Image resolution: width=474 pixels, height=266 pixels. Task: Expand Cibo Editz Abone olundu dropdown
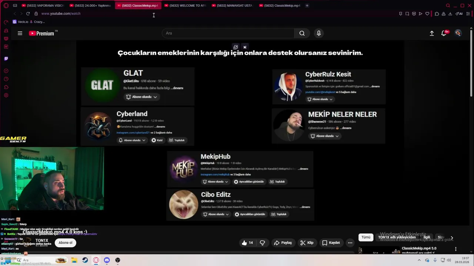tap(216, 214)
